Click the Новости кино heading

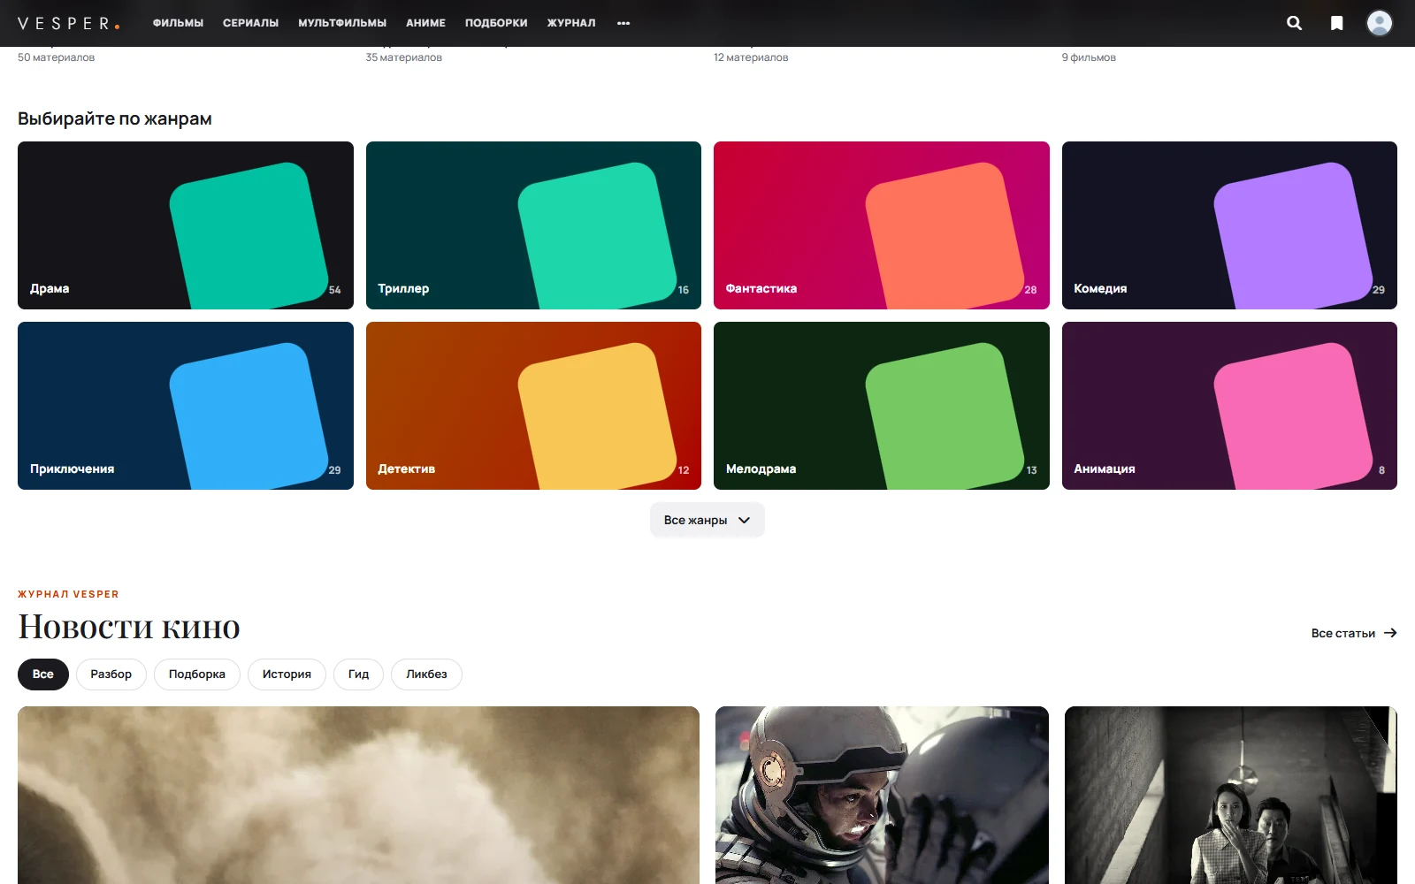(129, 627)
